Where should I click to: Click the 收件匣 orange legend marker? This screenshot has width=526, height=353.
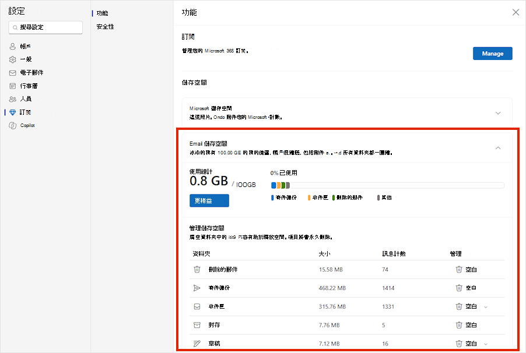[x=309, y=198]
